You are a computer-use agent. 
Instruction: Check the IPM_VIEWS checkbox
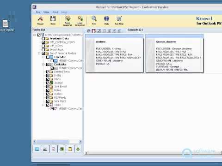tap(43, 46)
